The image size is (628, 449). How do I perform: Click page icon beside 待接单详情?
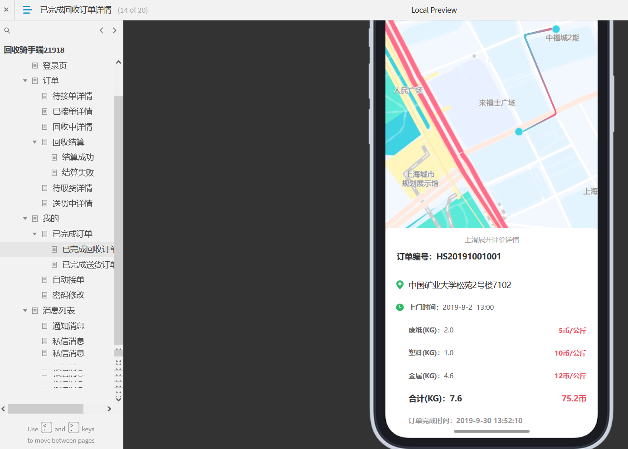(x=44, y=96)
